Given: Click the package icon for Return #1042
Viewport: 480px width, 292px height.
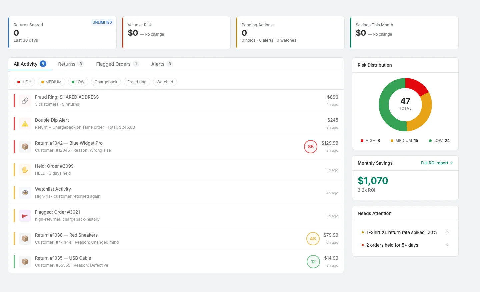Looking at the screenshot, I should [25, 147].
